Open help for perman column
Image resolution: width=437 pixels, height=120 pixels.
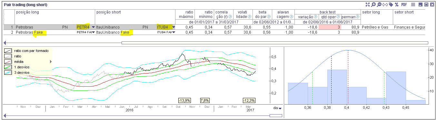coord(358,17)
